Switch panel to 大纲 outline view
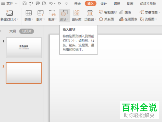Image resolution: width=162 pixels, height=122 pixels. [13, 31]
